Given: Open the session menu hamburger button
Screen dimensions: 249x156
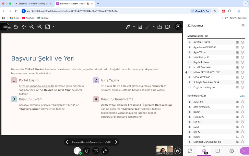Looking at the screenshot, I should pos(4,26).
